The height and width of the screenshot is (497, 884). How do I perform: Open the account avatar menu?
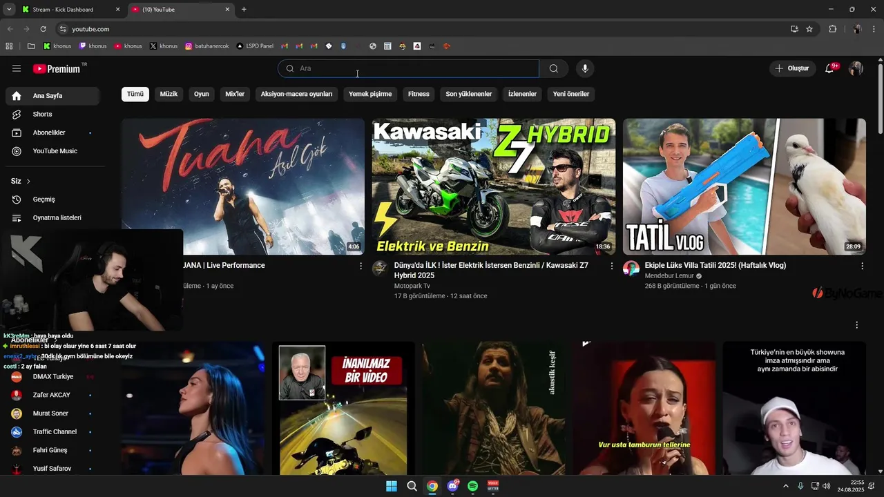[856, 68]
